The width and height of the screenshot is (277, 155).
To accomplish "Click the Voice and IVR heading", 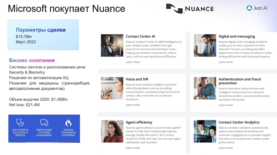I will (137, 79).
